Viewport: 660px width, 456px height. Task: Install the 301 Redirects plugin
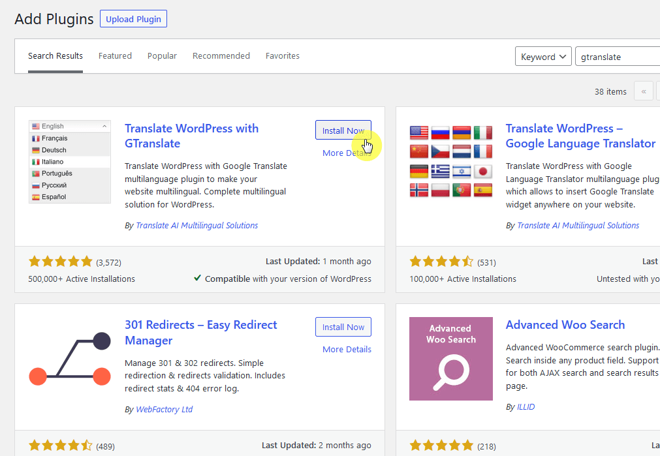click(x=343, y=327)
